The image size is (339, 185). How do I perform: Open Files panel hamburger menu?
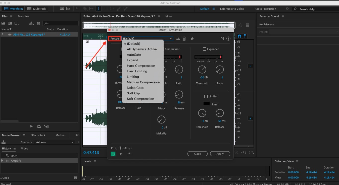tap(11, 16)
